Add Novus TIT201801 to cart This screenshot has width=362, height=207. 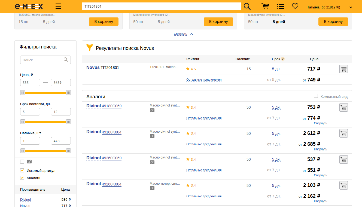343,69
